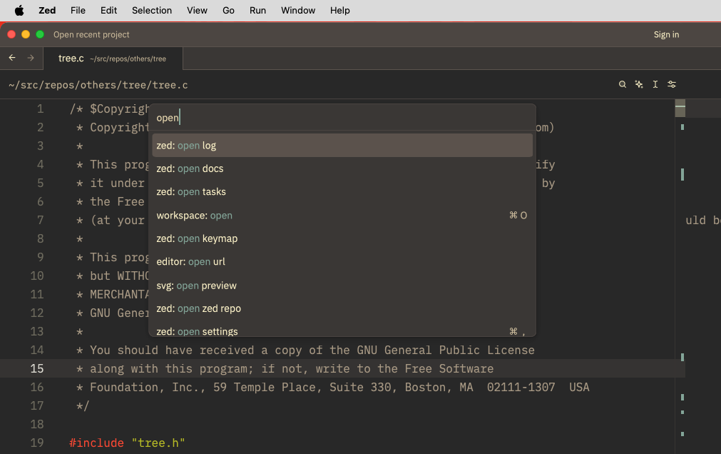The height and width of the screenshot is (454, 721).
Task: Open the Run menu
Action: click(257, 10)
